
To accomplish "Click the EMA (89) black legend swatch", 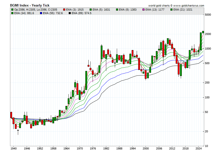I will coord(70,13).
